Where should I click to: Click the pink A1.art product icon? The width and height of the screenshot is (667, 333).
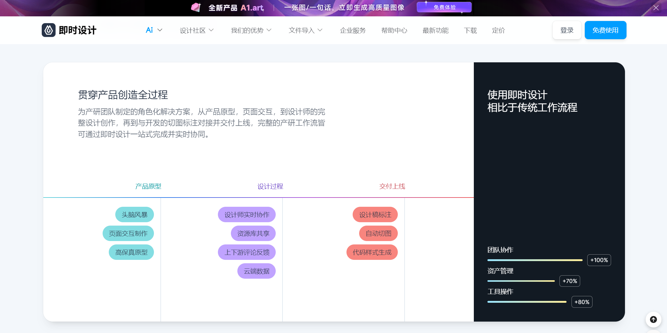coord(196,7)
